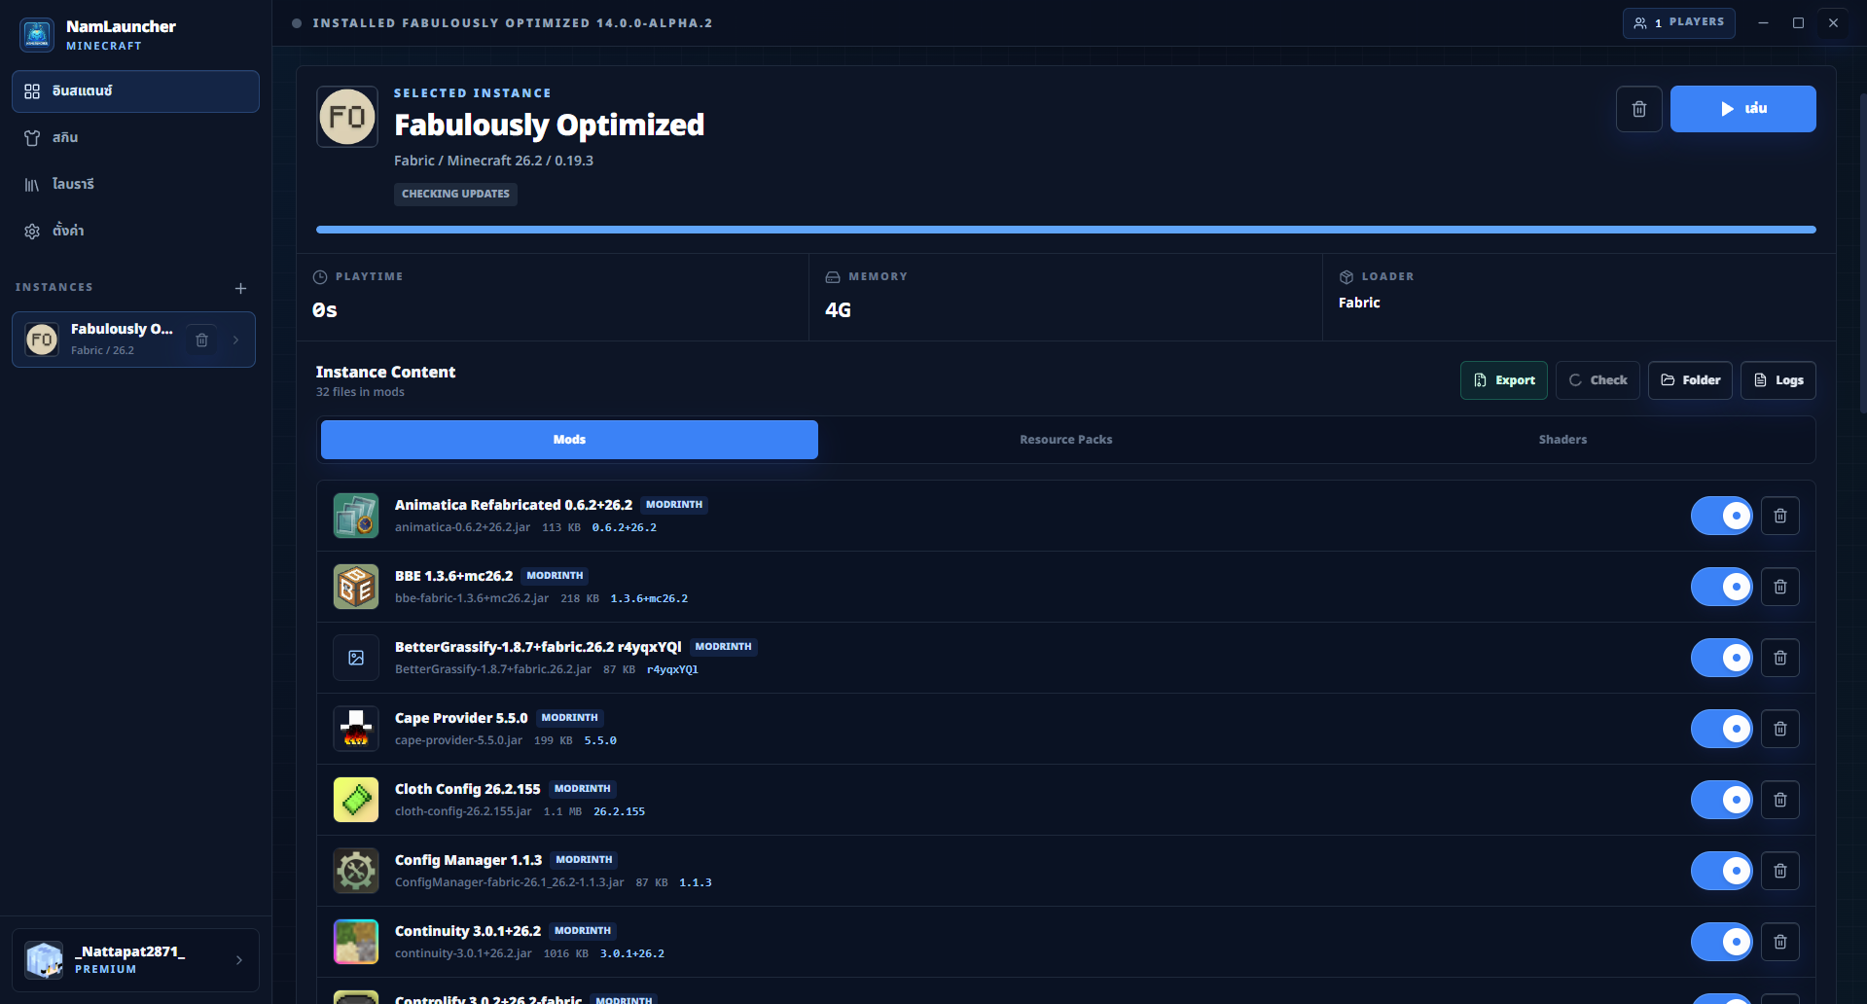
Task: Click the BetterGrassify placeholder image icon
Action: [356, 658]
